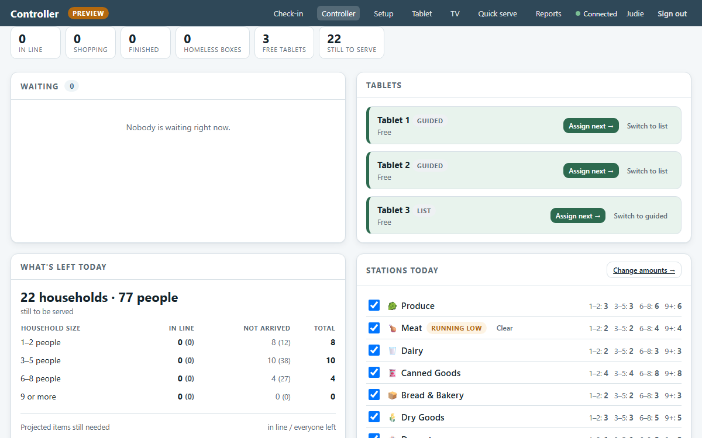Click '22 households · 77 people' heading

[x=99, y=297]
